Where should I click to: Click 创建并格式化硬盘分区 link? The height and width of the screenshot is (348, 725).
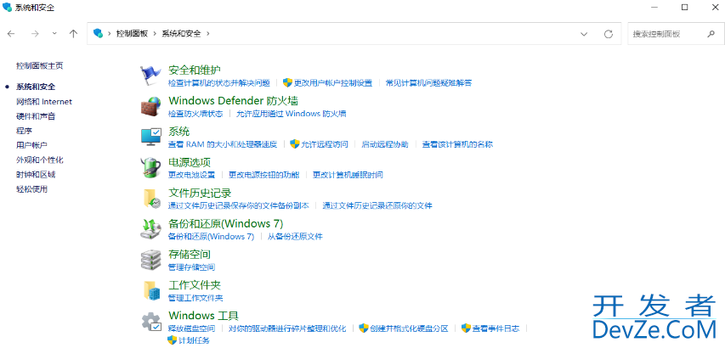409,328
